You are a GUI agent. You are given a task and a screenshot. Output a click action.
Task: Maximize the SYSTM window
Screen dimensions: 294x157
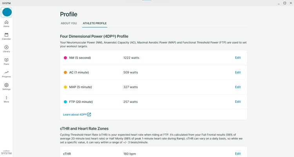pos(285,3)
